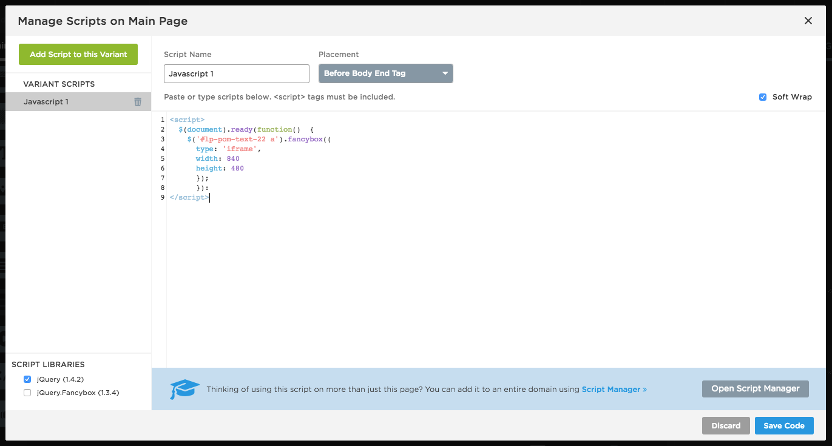The height and width of the screenshot is (446, 832).
Task: Add Script to this Variant
Action: point(78,54)
